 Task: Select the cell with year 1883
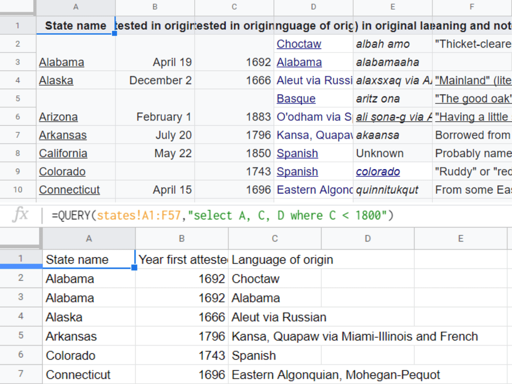point(234,117)
